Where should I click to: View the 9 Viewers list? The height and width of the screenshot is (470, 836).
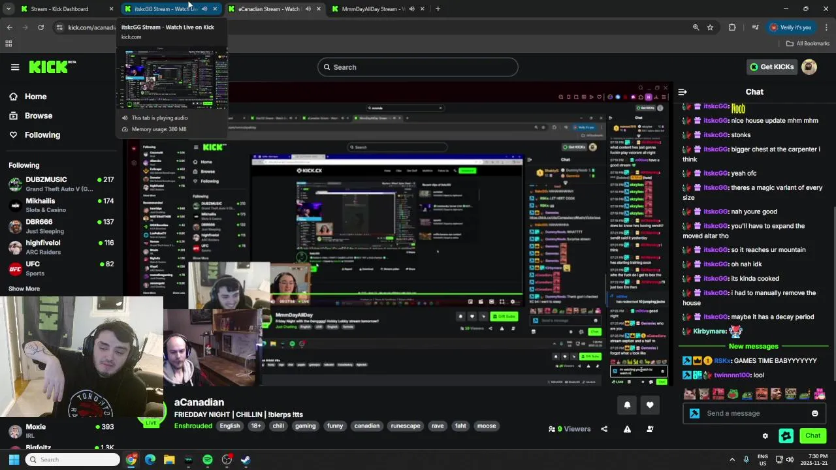tap(570, 429)
